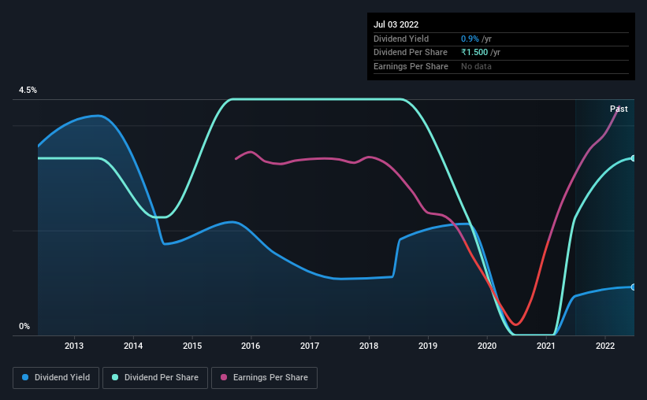Click the Jul 03 2022 tooltip date

pos(396,24)
